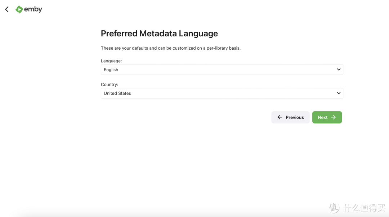389x217 pixels.
Task: Click the circular watermark logo icon
Action: pyautogui.click(x=334, y=208)
